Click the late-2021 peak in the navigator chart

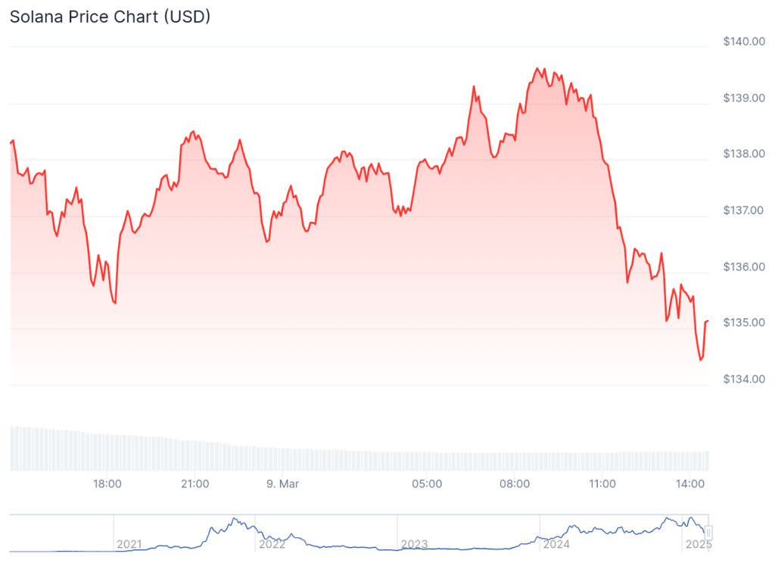point(235,519)
